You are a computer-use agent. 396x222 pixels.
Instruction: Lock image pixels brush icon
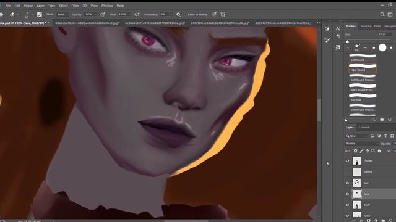click(361, 151)
